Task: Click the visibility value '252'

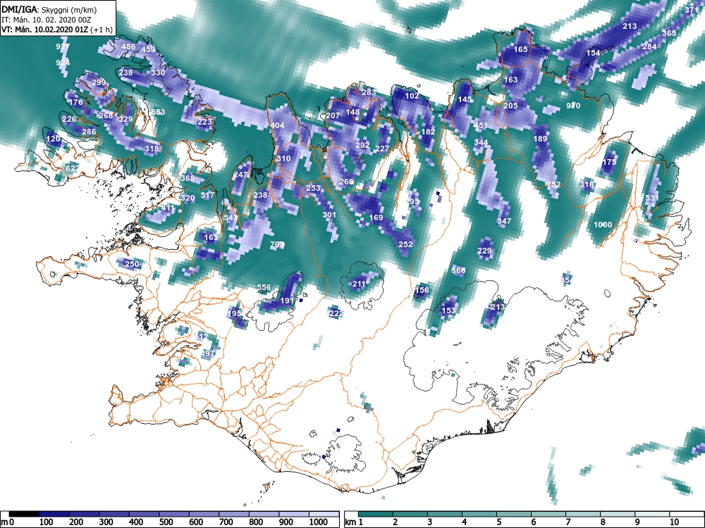Action: click(405, 244)
